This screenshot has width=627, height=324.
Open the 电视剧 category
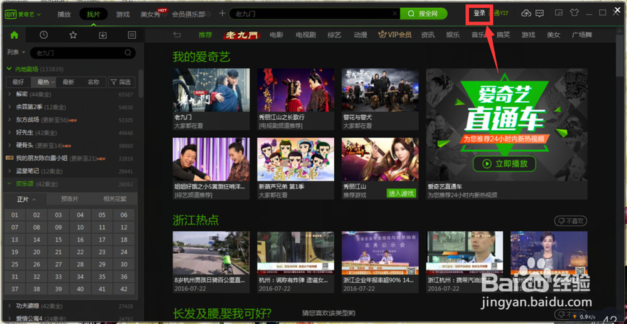tap(305, 34)
